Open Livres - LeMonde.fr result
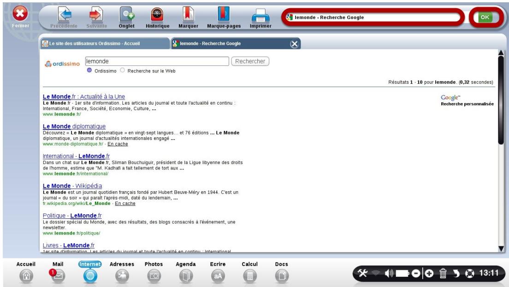 pyautogui.click(x=69, y=246)
